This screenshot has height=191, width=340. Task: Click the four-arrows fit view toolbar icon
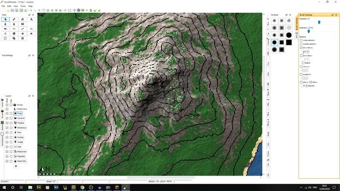point(70,10)
